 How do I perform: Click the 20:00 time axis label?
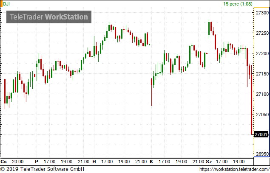pos(17,162)
